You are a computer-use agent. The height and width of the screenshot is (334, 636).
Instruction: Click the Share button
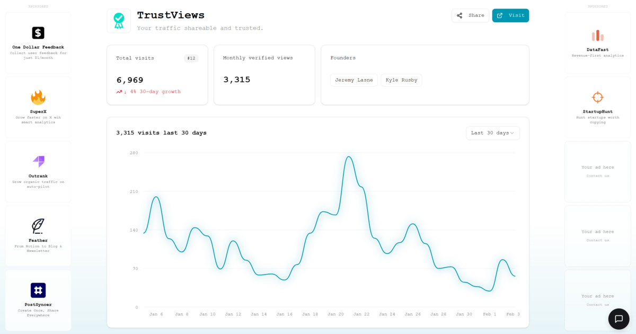[x=471, y=15]
